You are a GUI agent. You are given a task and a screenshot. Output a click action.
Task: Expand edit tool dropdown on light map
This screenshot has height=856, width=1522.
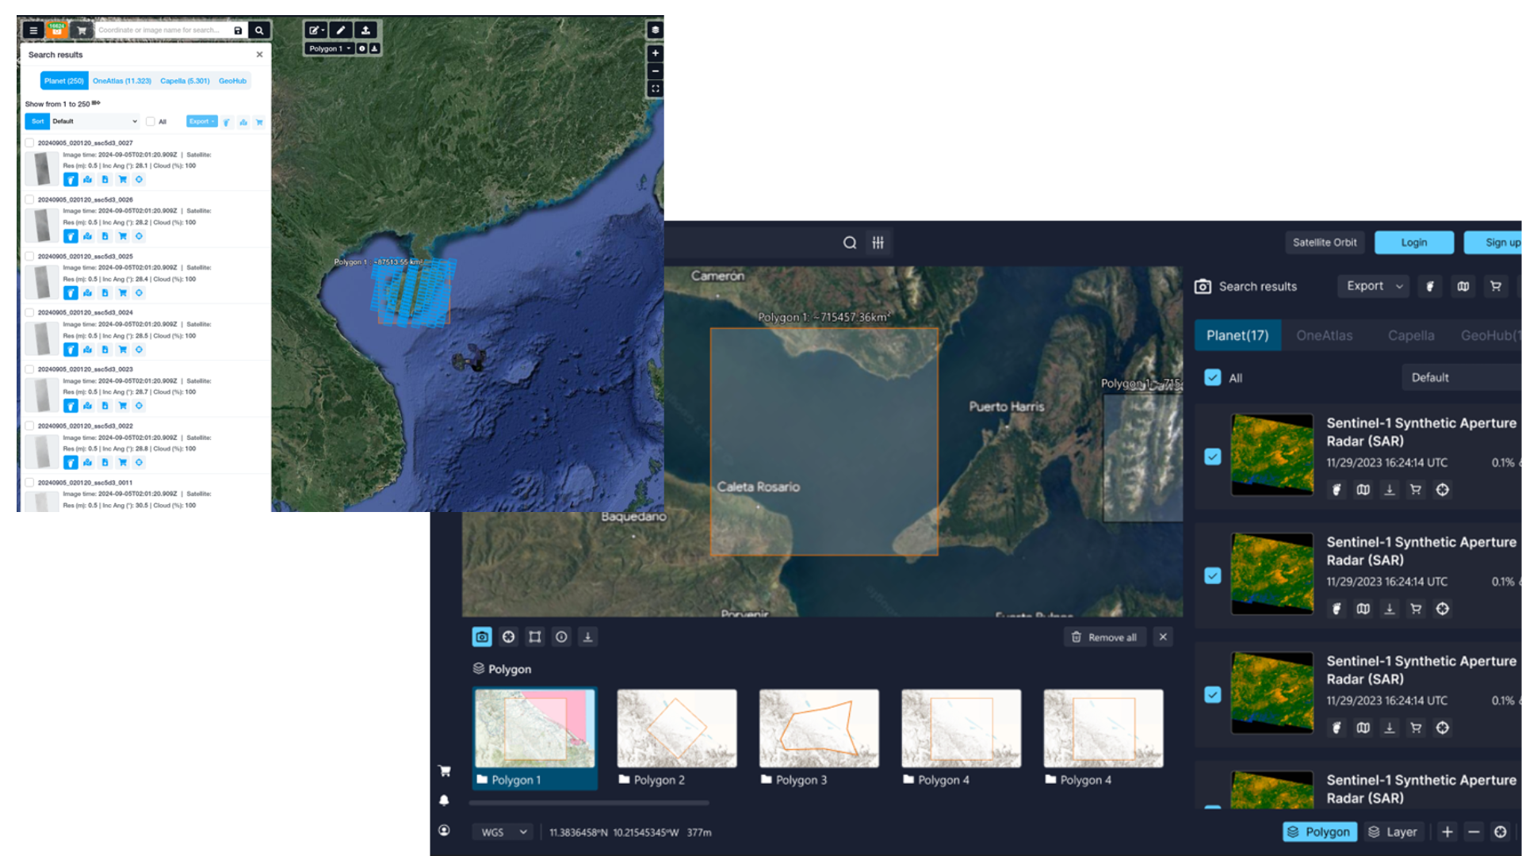[316, 30]
